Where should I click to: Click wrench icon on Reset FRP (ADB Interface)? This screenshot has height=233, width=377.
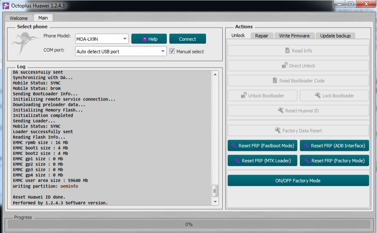306,145
